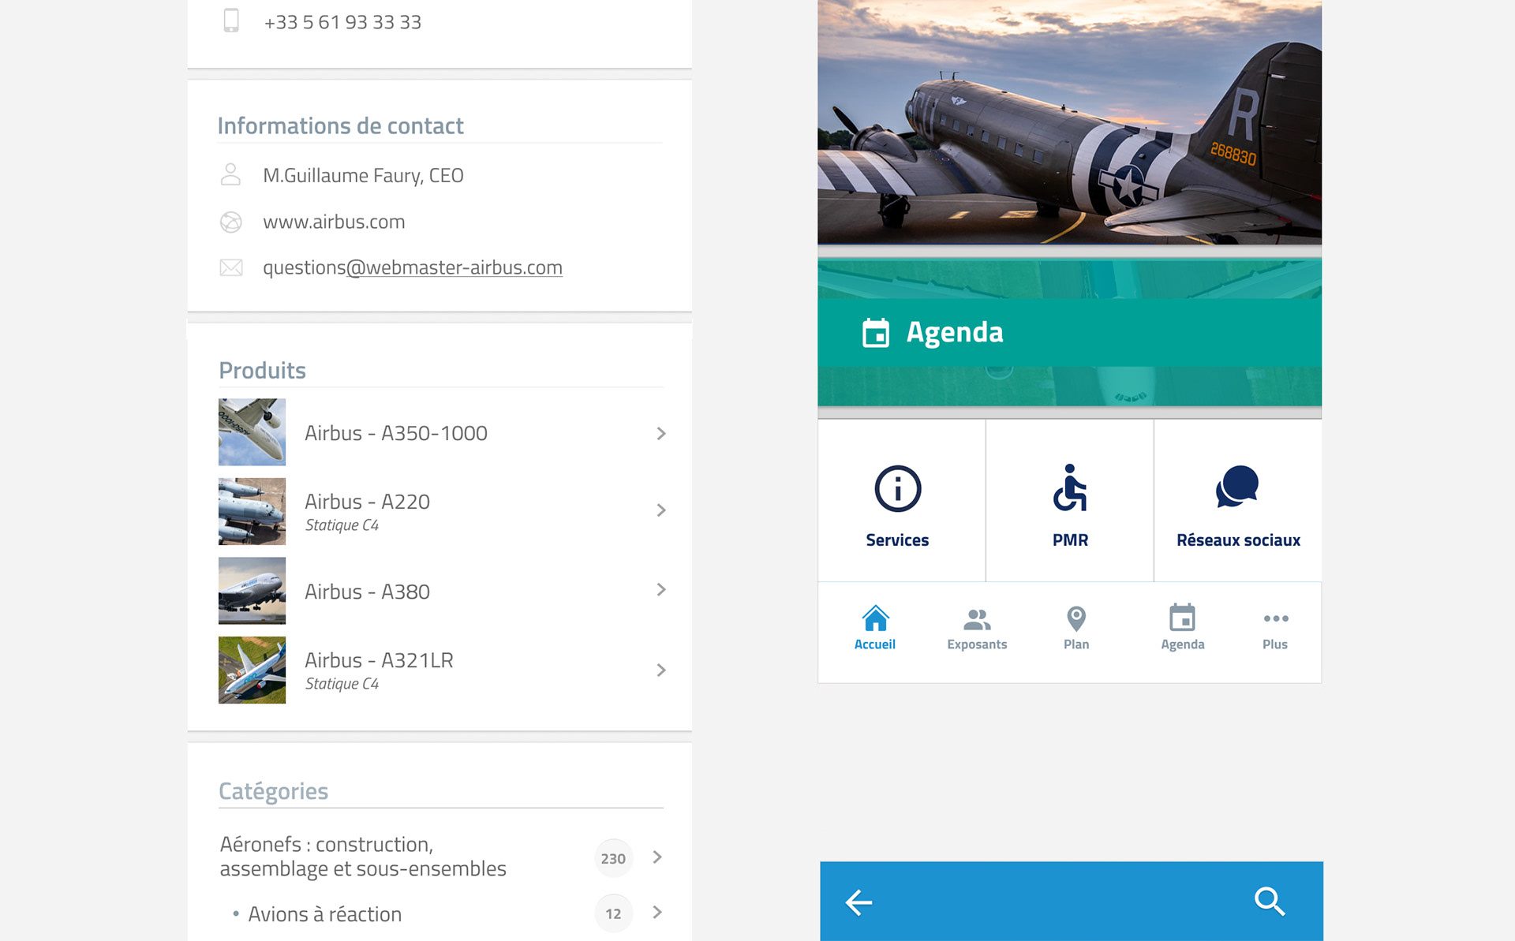Click Statique C4 under A220

[342, 525]
